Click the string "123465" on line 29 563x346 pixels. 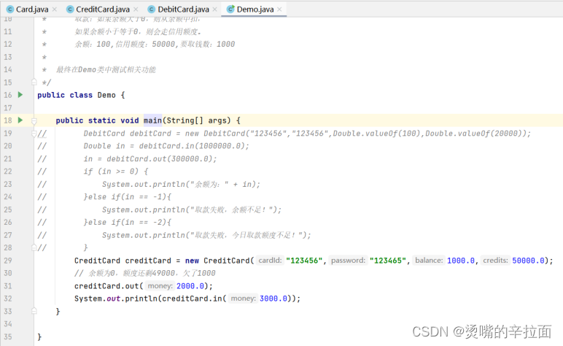[388, 261]
